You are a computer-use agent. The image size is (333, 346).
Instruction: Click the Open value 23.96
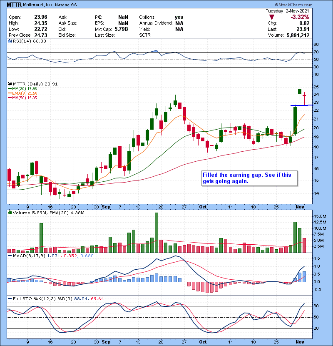pyautogui.click(x=41, y=17)
